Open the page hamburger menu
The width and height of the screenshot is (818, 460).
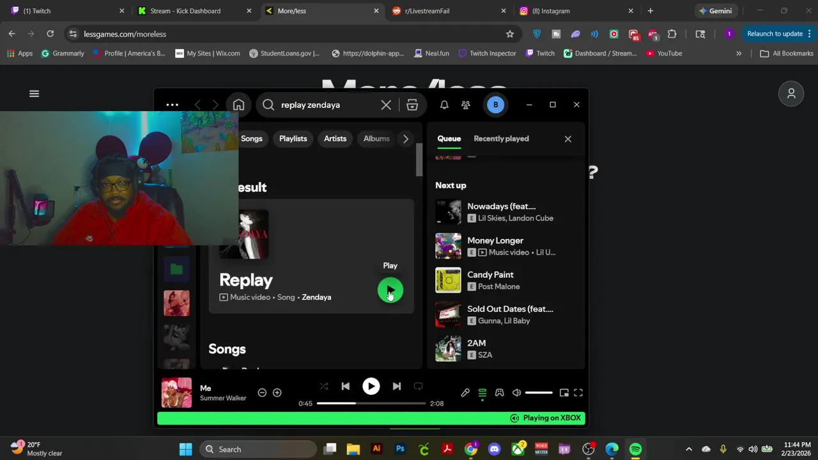pyautogui.click(x=35, y=94)
